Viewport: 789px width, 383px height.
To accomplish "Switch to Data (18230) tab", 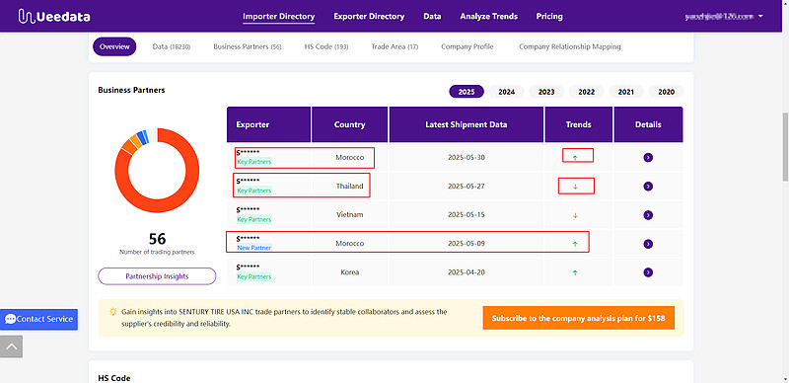I will pyautogui.click(x=172, y=46).
